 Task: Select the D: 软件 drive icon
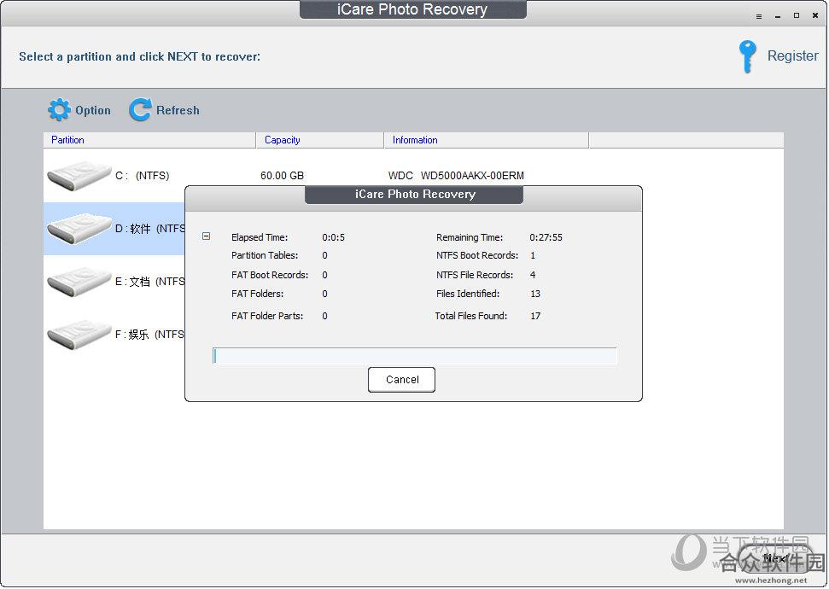pyautogui.click(x=79, y=229)
